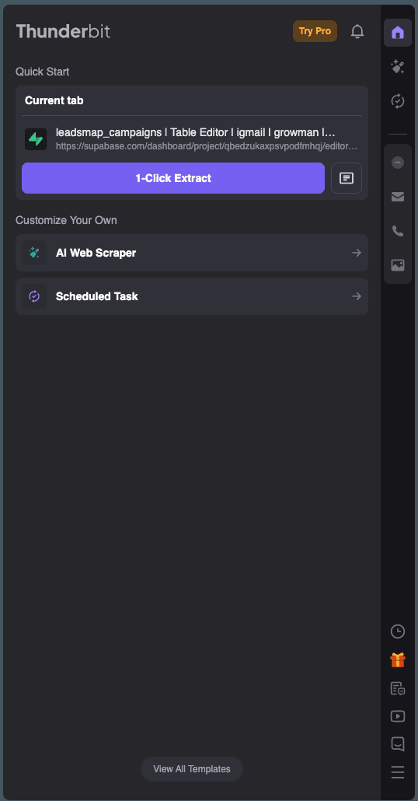
Task: Collapse the extractor tools group chevron
Action: pyautogui.click(x=398, y=163)
